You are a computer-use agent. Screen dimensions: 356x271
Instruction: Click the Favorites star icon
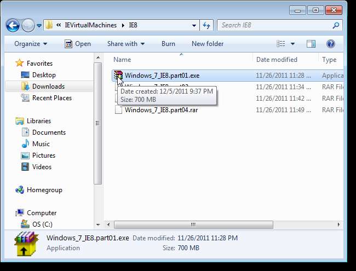coord(20,63)
